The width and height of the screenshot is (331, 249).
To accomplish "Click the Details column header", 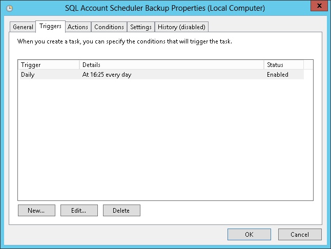I will pyautogui.click(x=172, y=65).
